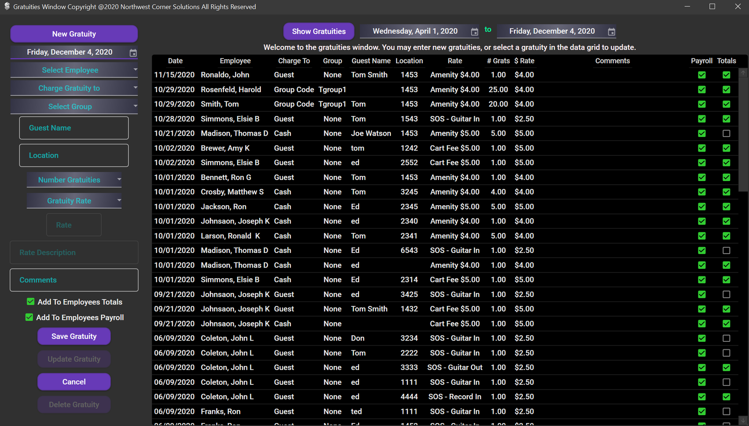
Task: Click the scrollbar down arrow on the grid
Action: point(743,420)
